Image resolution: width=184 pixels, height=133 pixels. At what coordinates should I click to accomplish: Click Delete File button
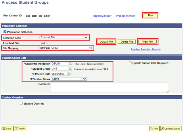click(x=127, y=41)
